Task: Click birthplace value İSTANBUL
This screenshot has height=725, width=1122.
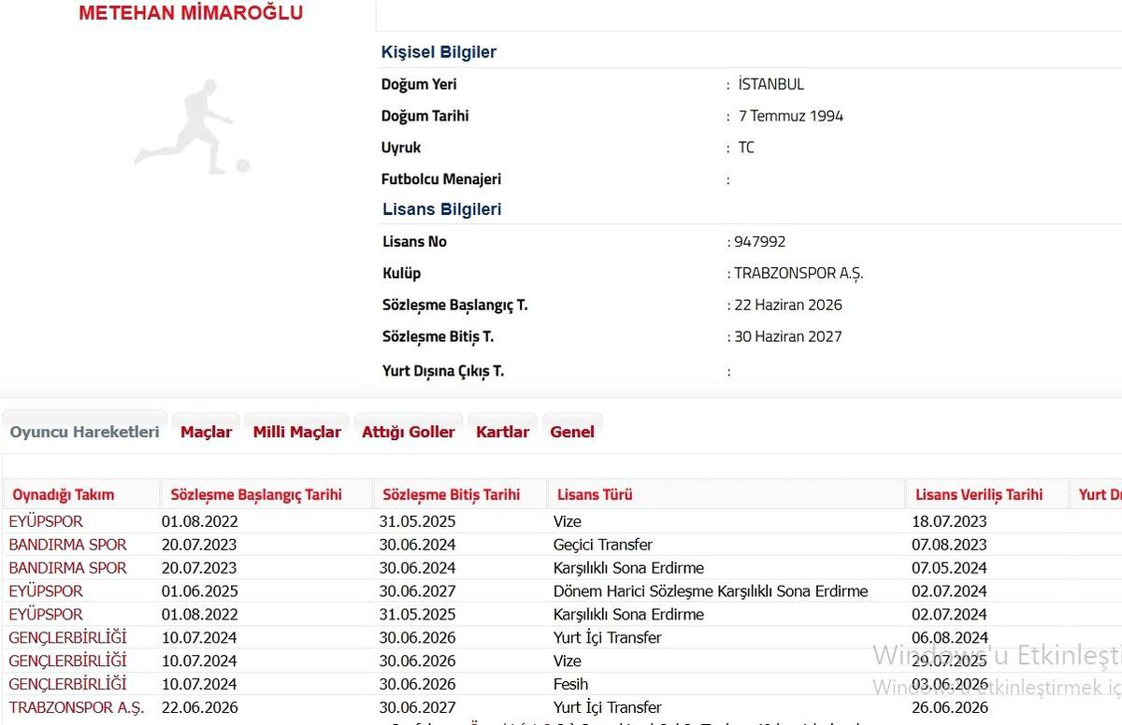Action: 770,84
